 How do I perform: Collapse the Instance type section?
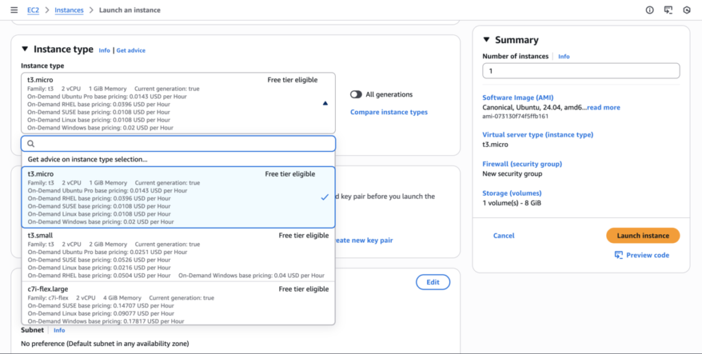pos(25,49)
